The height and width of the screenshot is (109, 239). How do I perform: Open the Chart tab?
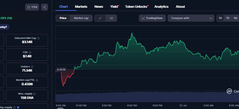tap(64, 7)
